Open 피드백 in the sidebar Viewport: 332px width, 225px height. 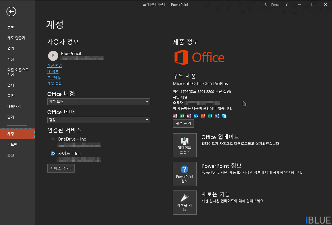tap(17, 144)
